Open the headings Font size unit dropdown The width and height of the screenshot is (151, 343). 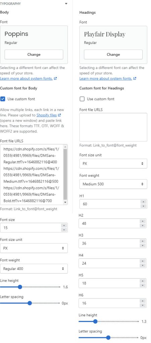click(113, 163)
